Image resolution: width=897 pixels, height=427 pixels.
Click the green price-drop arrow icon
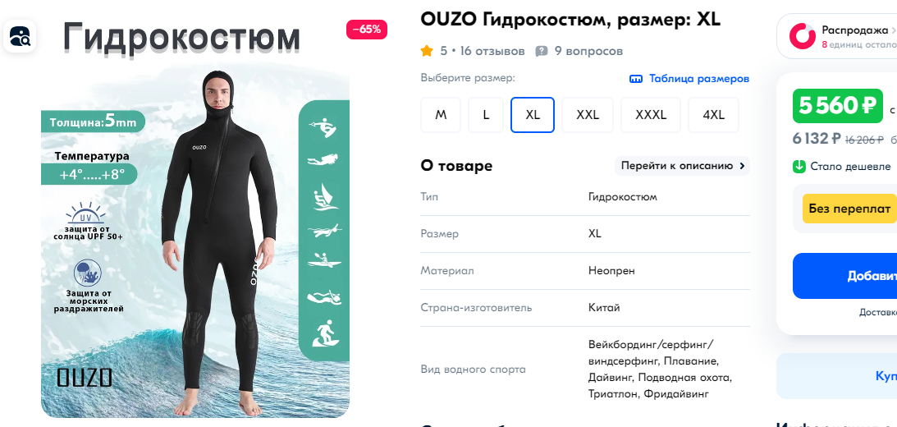click(x=799, y=167)
